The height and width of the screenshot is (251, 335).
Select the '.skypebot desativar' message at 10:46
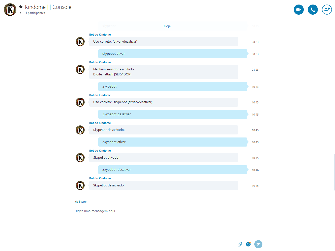tap(173, 170)
